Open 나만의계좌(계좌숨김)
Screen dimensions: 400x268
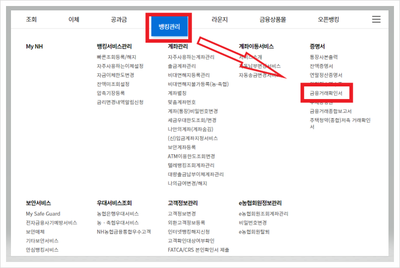pos(190,129)
